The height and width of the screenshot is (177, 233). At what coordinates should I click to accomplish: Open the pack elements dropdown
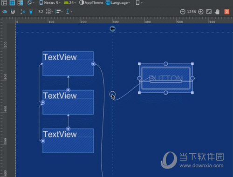pyautogui.click(x=49, y=12)
